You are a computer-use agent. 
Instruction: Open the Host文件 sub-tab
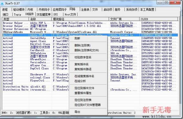tap(70, 14)
